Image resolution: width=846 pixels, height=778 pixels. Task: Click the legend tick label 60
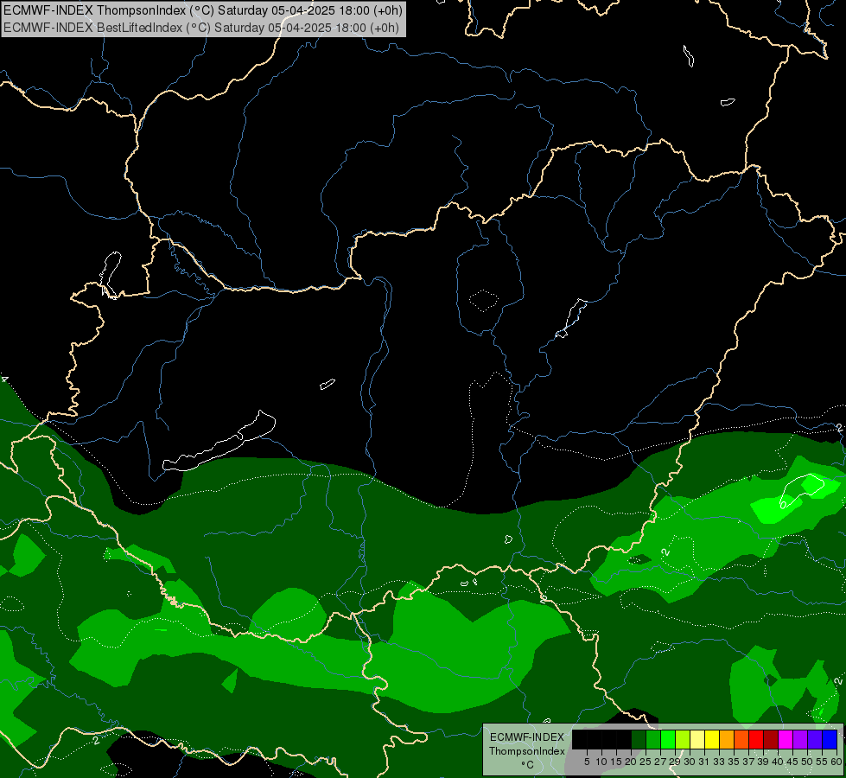pyautogui.click(x=836, y=762)
